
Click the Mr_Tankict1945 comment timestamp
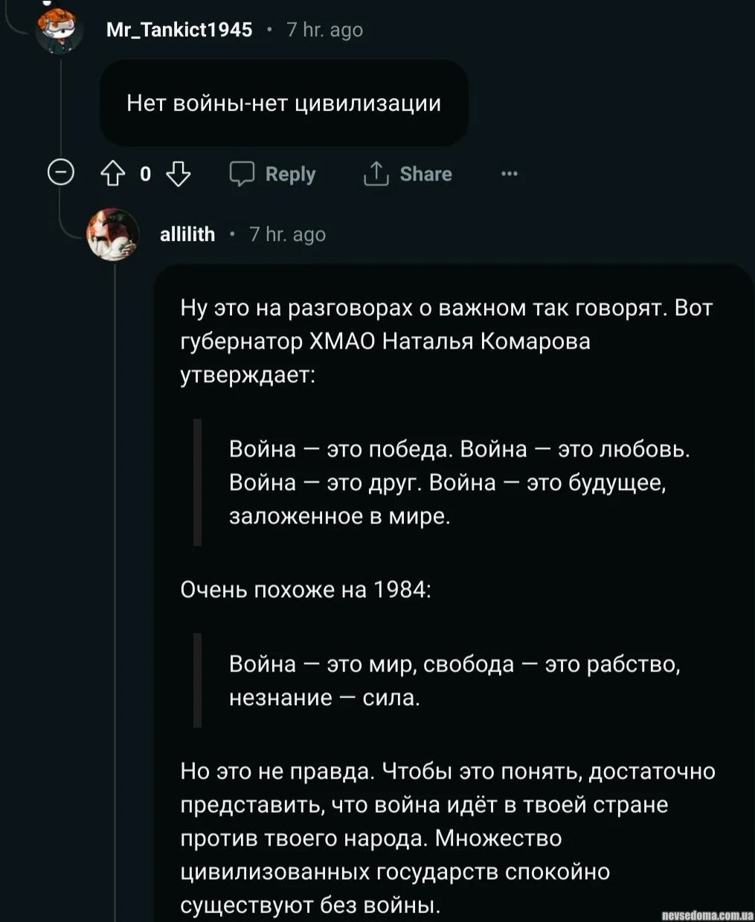pos(325,30)
